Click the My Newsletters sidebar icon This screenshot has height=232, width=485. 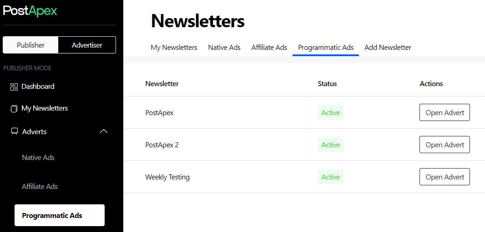pos(14,109)
